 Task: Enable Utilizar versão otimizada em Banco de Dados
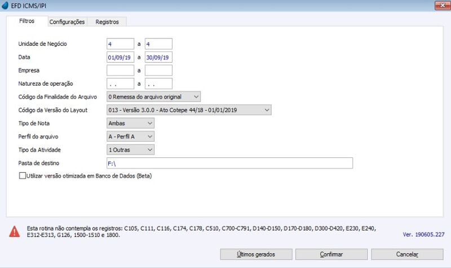pyautogui.click(x=23, y=175)
